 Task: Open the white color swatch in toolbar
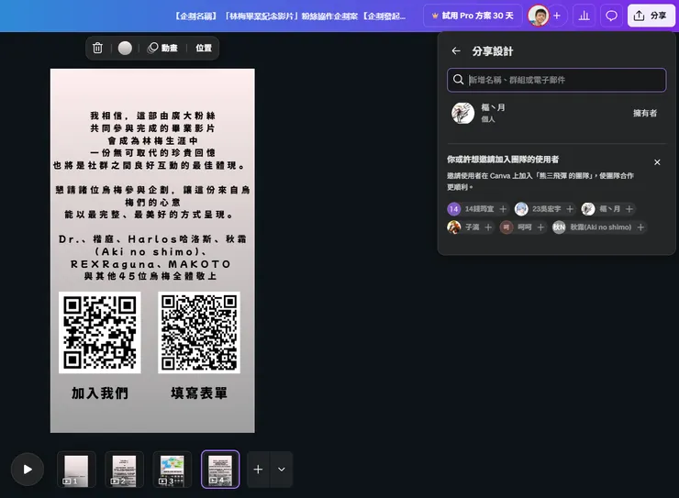tap(125, 48)
